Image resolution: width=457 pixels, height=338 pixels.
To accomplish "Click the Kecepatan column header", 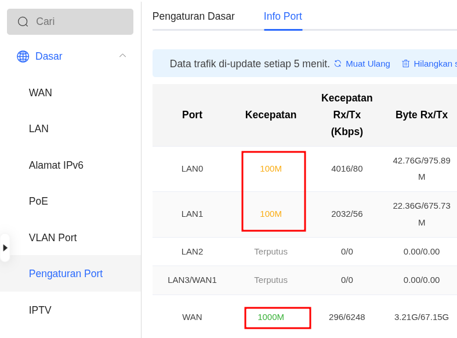I will point(271,115).
